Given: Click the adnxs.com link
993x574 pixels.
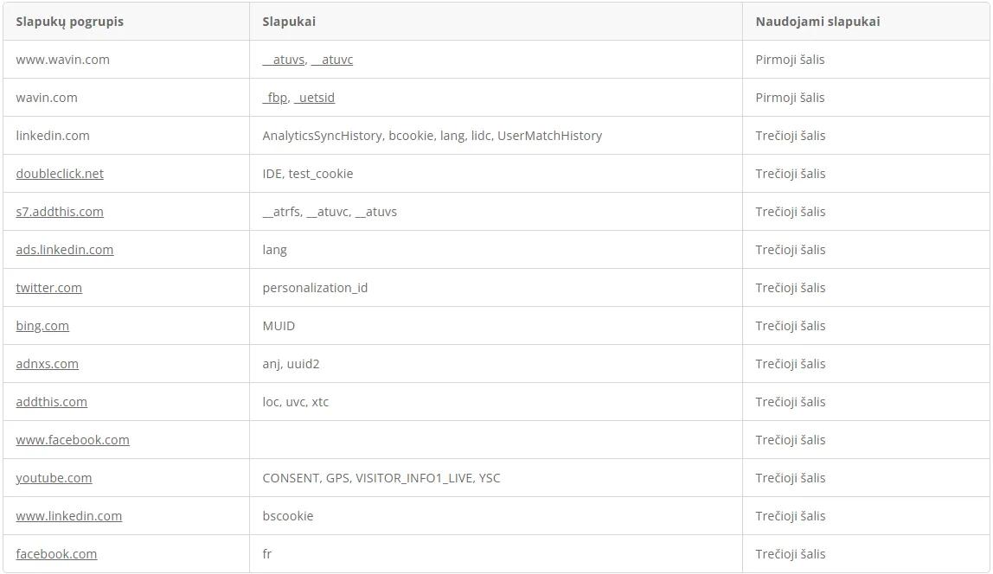Looking at the screenshot, I should click(x=47, y=363).
